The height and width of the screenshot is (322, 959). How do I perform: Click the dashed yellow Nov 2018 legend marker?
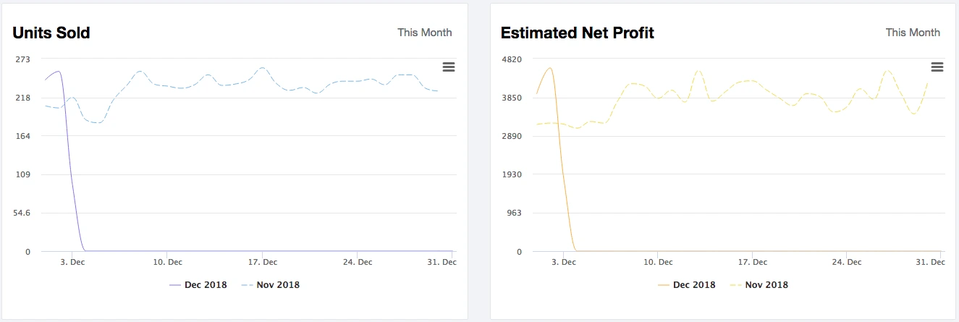click(x=735, y=285)
